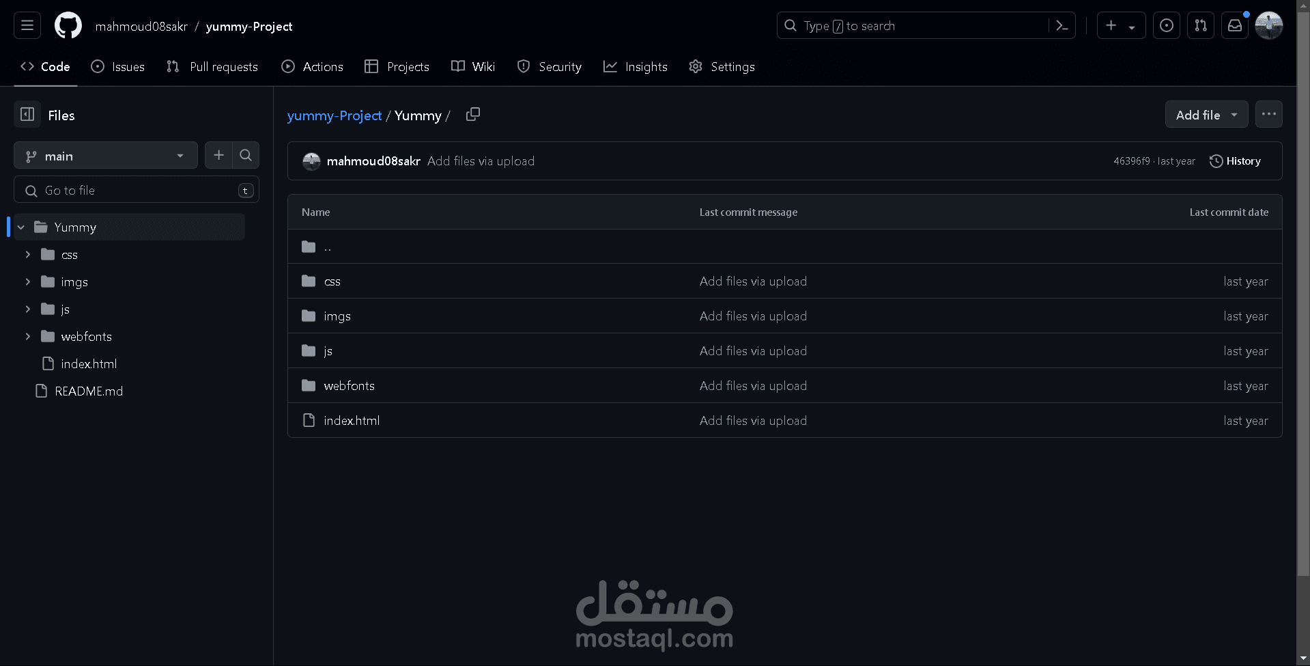This screenshot has width=1310, height=666.
Task: View notifications inbox
Action: click(1235, 26)
